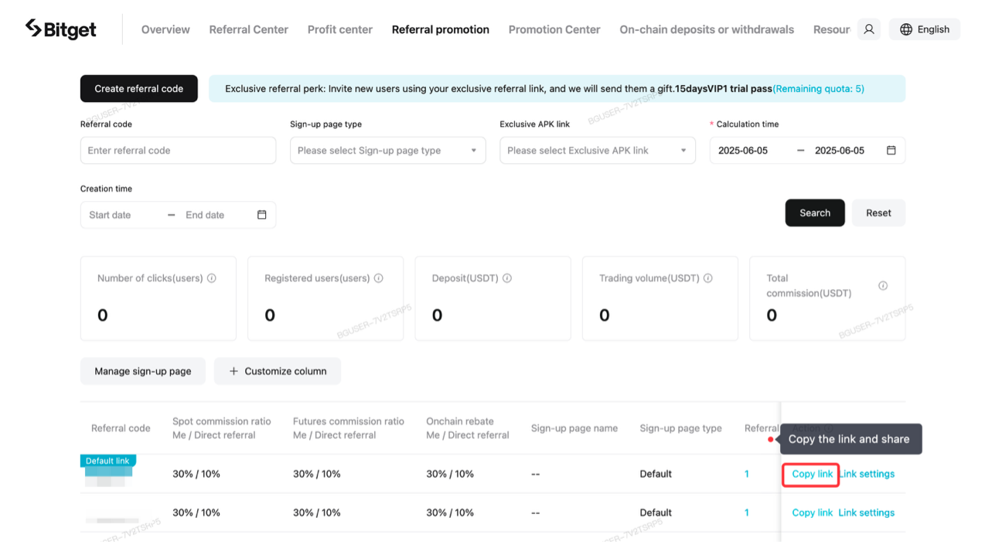Image resolution: width=985 pixels, height=545 pixels.
Task: Click the Trading volume info icon
Action: (x=707, y=278)
